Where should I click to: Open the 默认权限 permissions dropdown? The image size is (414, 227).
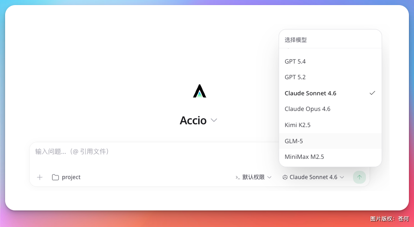tap(254, 177)
